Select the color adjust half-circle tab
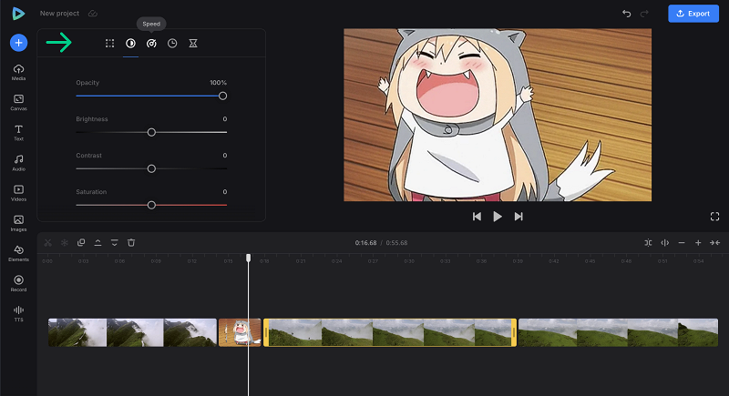 130,43
